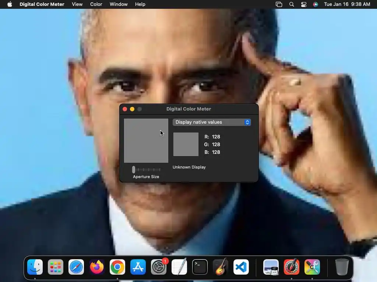Click the Stage Manager menu bar icon
This screenshot has height=282, width=377.
tap(279, 4)
